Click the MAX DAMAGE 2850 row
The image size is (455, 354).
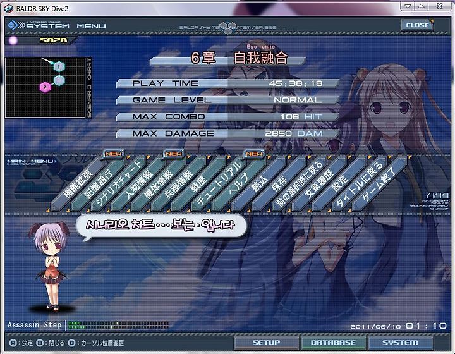pos(227,133)
